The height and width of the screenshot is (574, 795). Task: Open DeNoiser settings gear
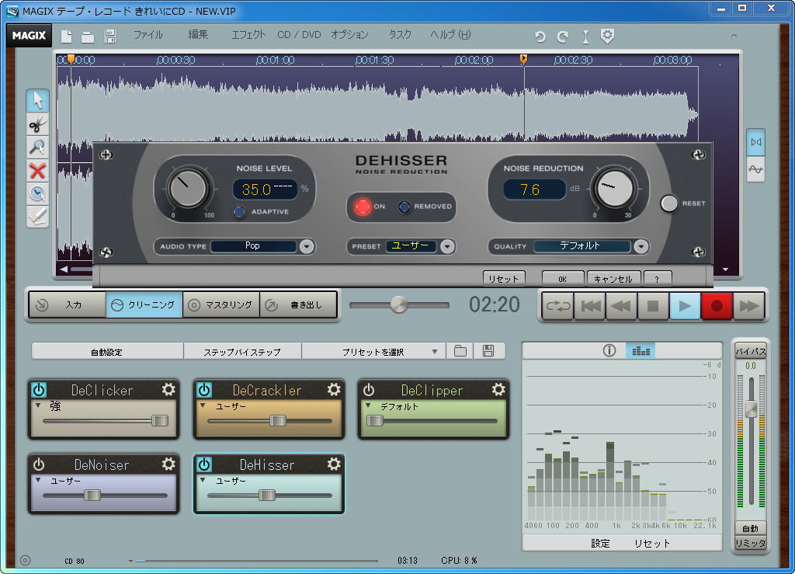(x=168, y=464)
